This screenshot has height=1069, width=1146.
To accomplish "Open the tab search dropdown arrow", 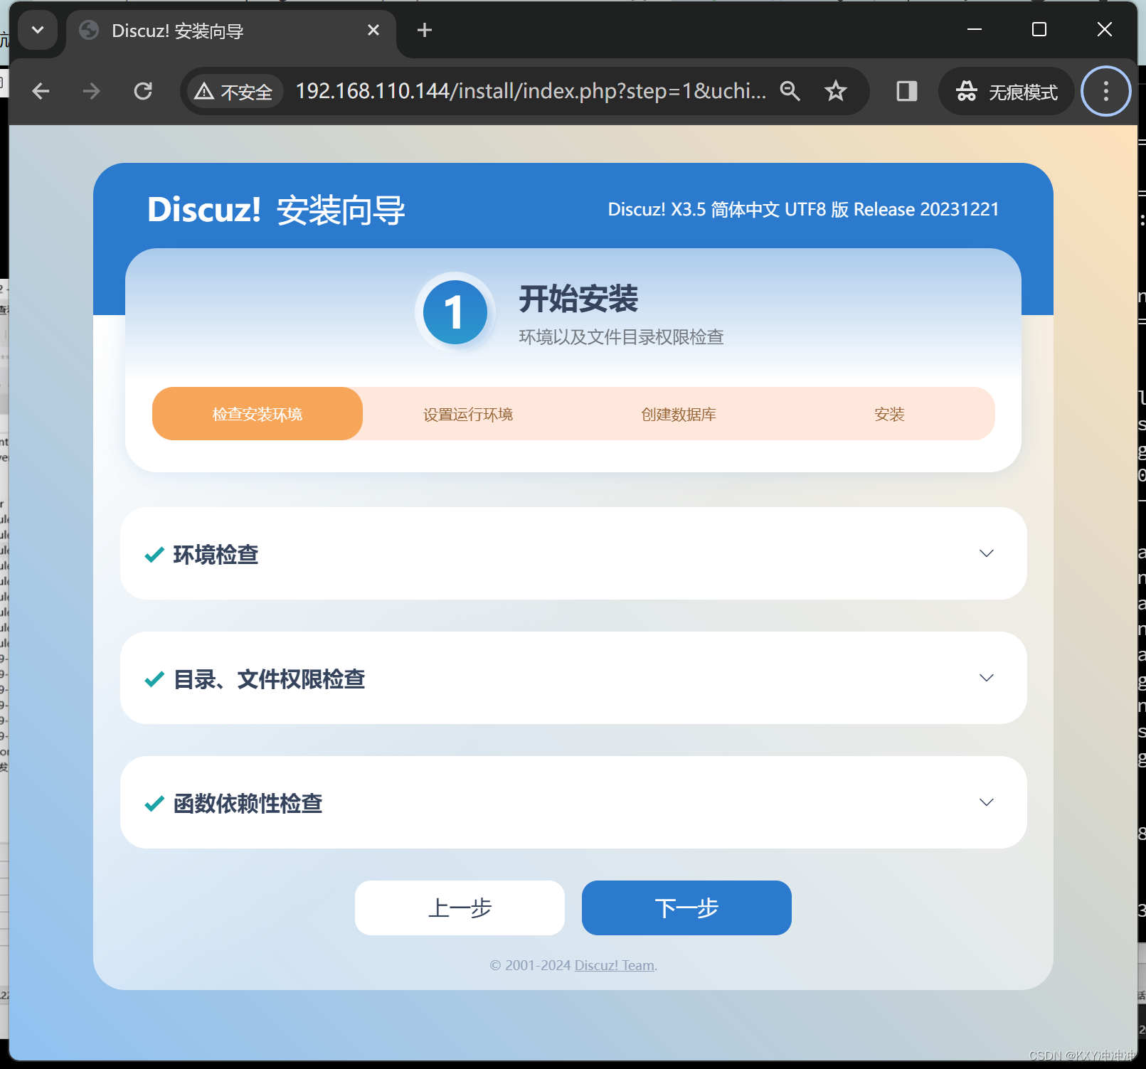I will coord(38,30).
